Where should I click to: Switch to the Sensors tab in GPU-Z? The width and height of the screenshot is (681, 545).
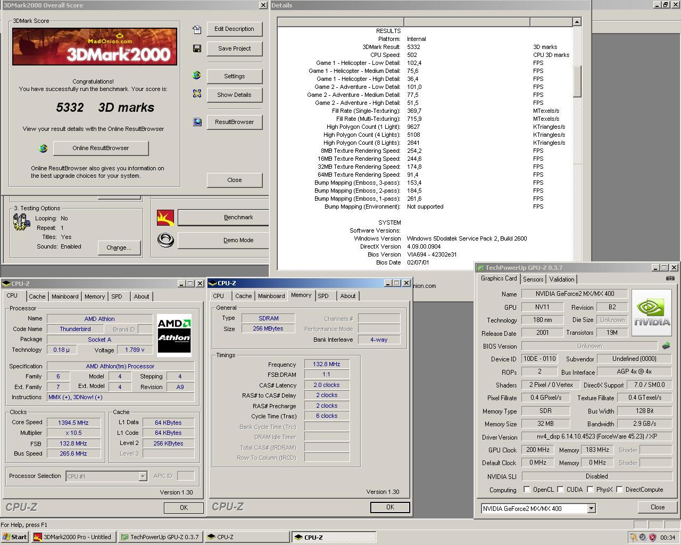point(533,279)
